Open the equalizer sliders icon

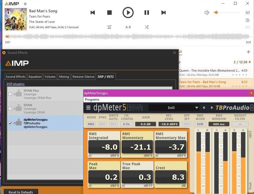(248, 13)
